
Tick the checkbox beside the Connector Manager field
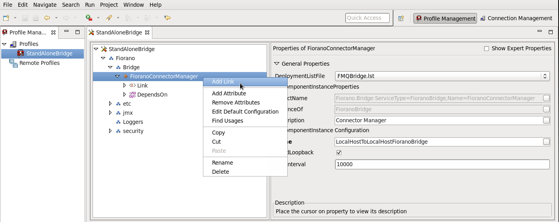[546, 120]
